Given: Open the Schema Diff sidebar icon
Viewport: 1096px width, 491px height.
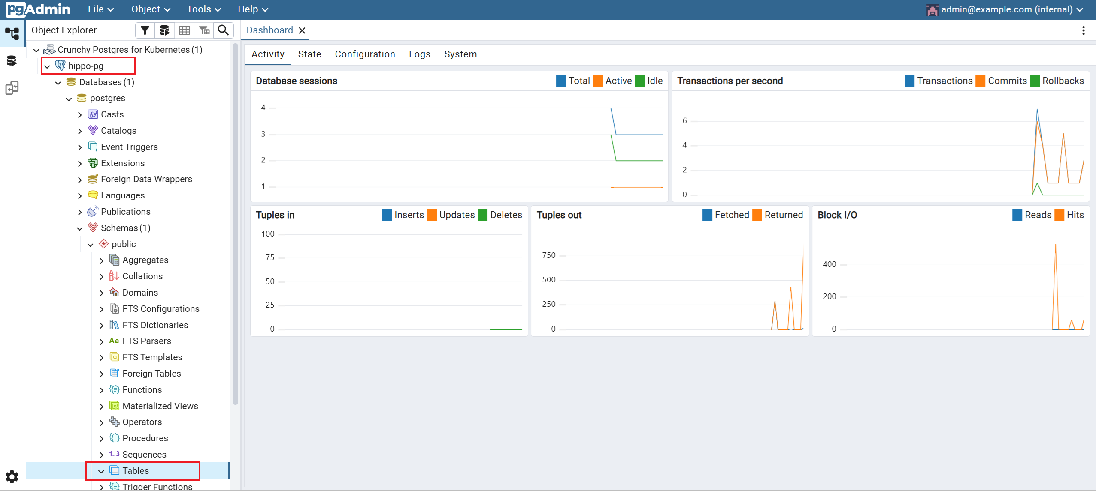Looking at the screenshot, I should point(12,88).
